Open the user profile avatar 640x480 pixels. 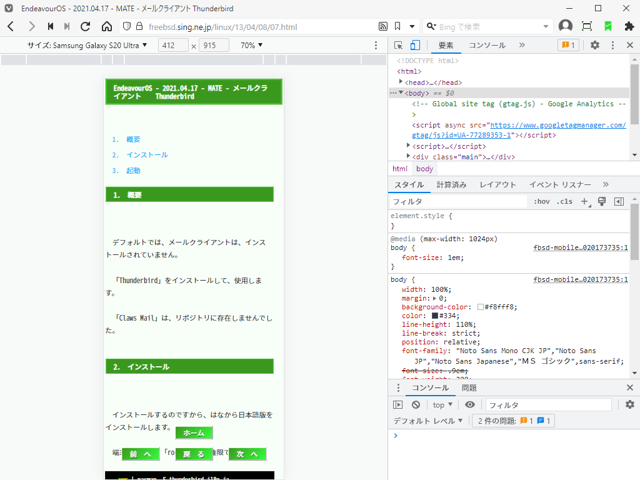click(x=565, y=26)
